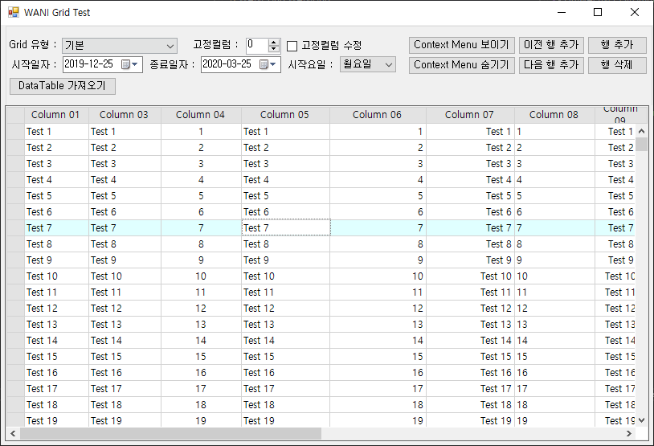
Task: Click cell 16 in Column 08
Action: pos(554,373)
